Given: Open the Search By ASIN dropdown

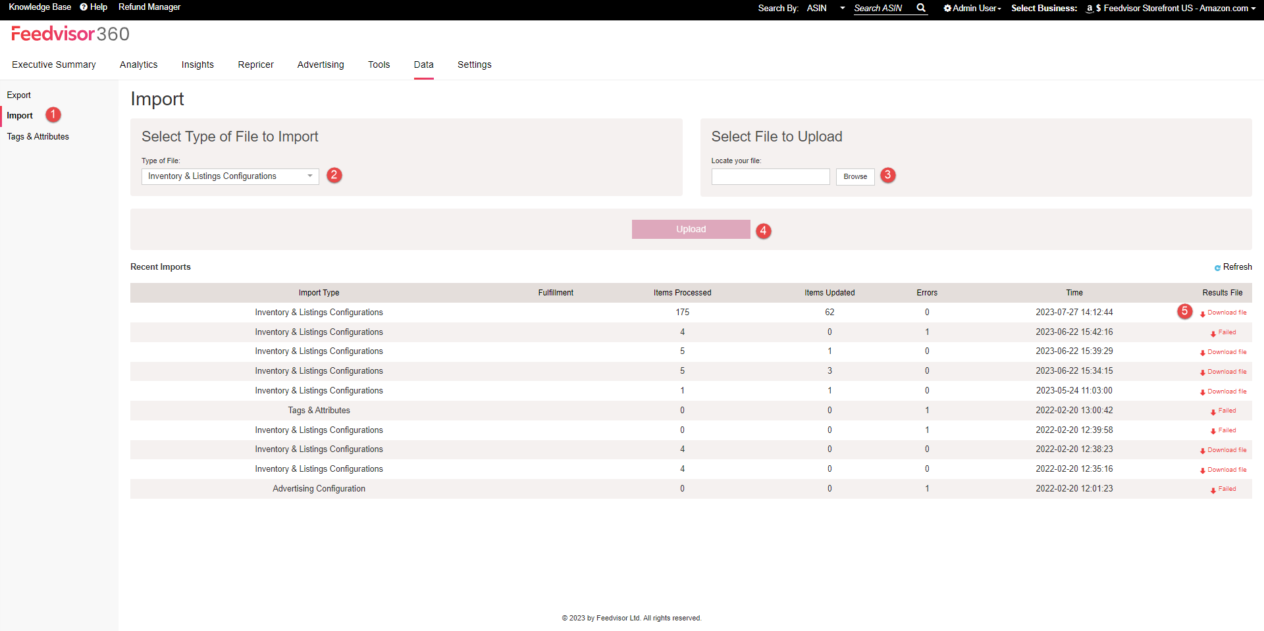Looking at the screenshot, I should (x=826, y=8).
